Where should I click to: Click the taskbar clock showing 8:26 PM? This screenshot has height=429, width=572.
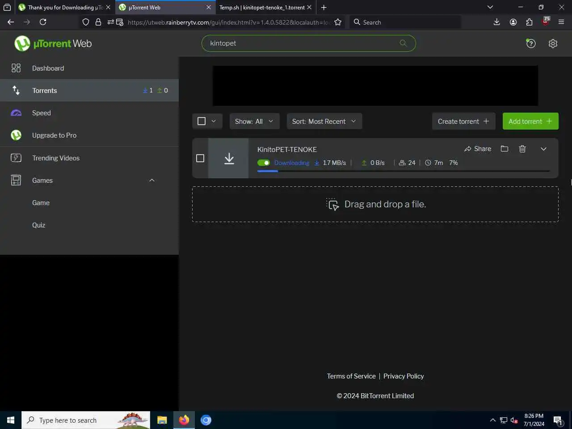pos(534,420)
